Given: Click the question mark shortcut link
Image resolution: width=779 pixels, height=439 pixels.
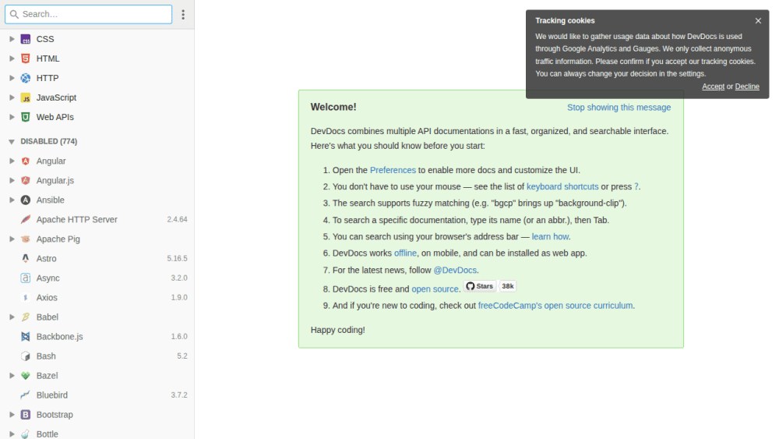Looking at the screenshot, I should point(636,186).
